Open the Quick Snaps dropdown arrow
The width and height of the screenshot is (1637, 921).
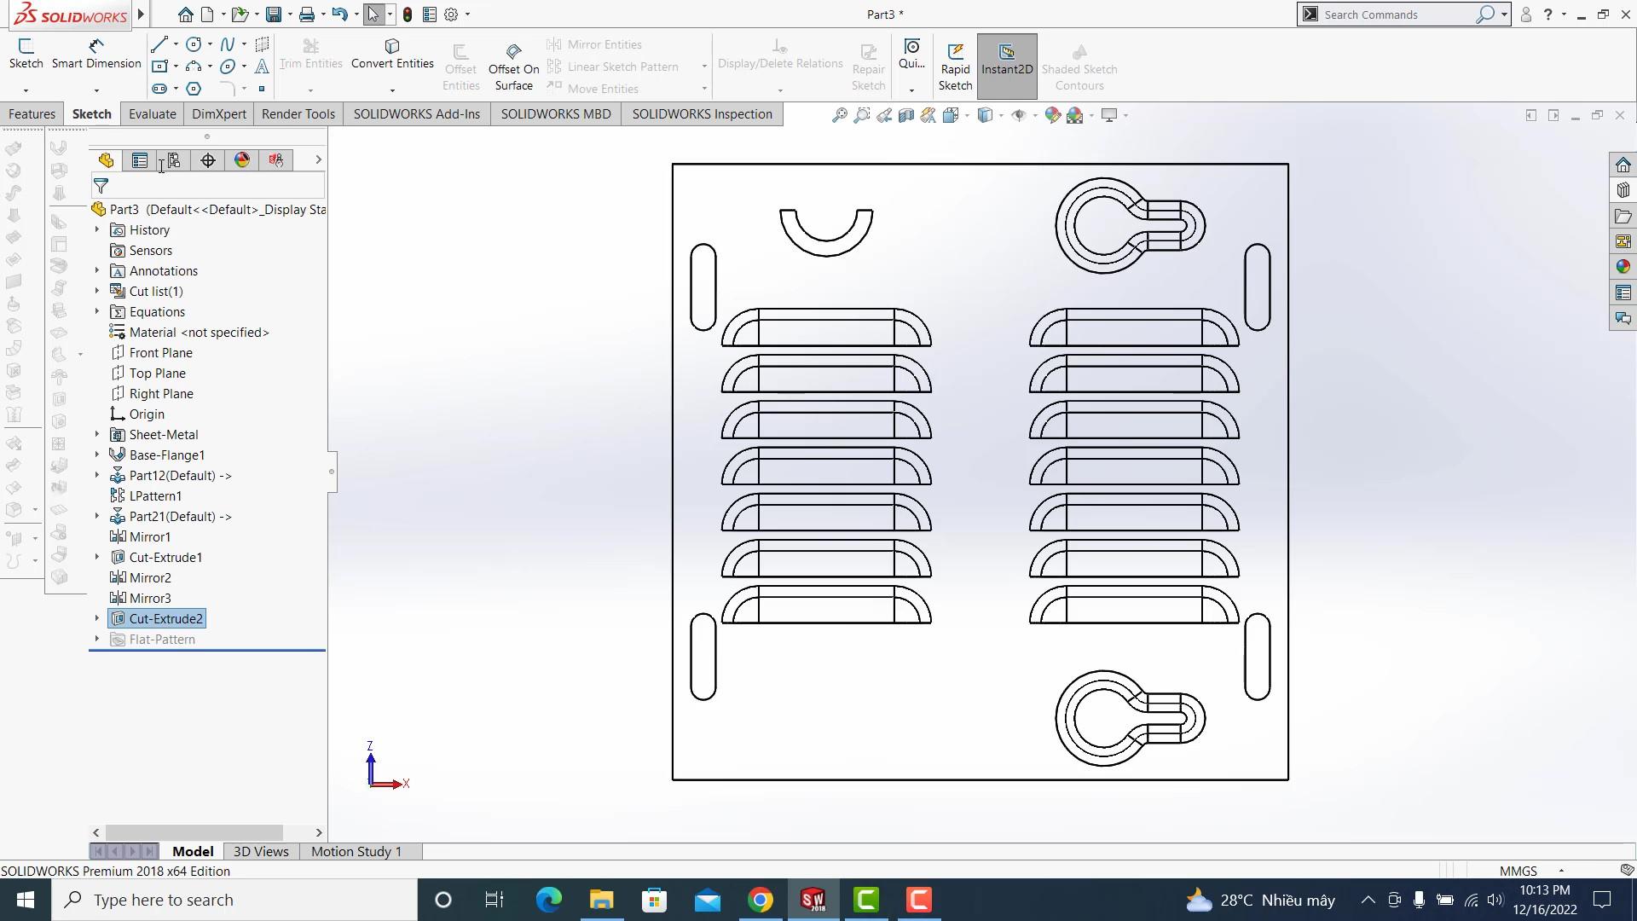911,90
